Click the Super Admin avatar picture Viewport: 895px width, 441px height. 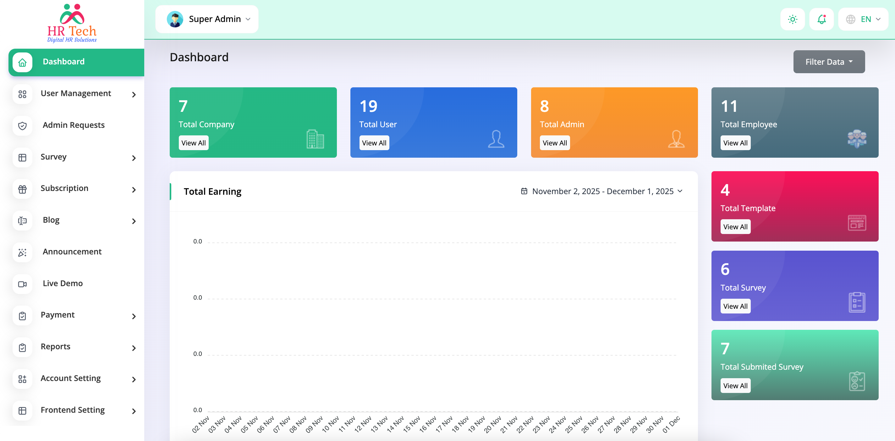[175, 19]
